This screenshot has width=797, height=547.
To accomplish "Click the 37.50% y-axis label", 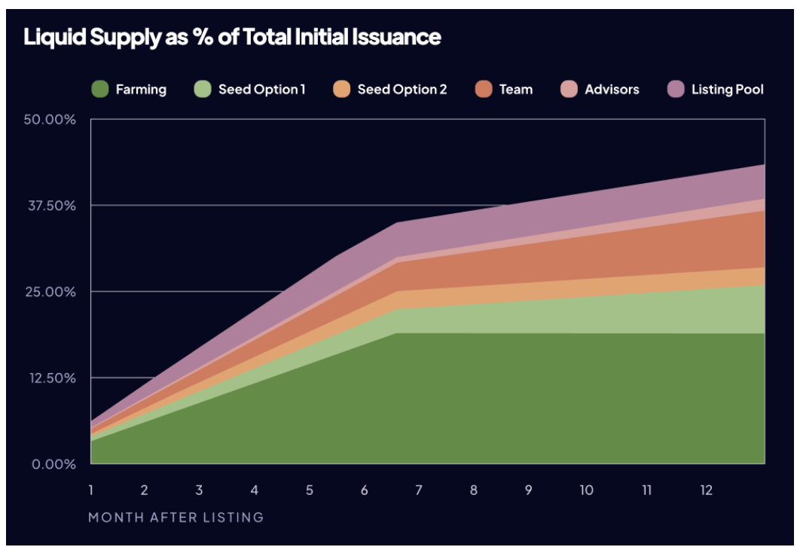I will click(x=51, y=206).
